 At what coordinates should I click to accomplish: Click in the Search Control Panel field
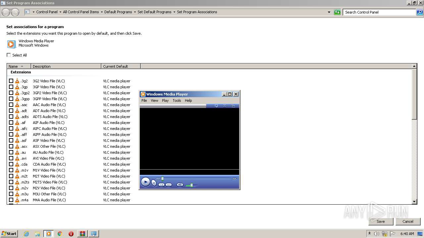(x=380, y=12)
